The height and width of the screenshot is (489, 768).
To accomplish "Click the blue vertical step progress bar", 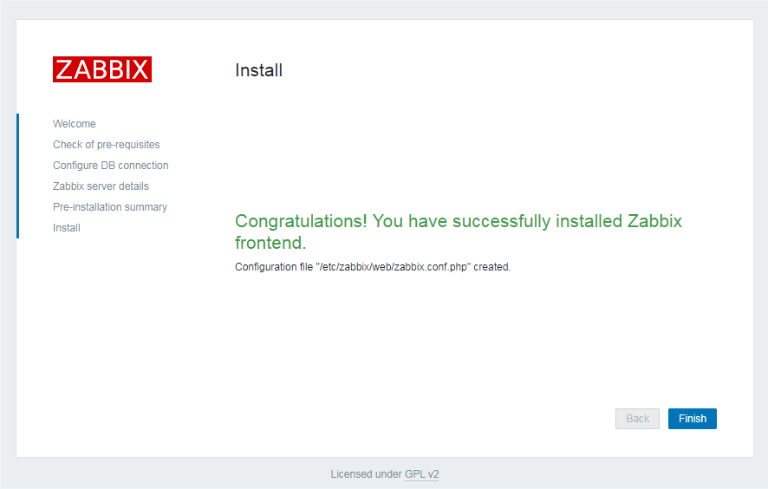I will click(17, 176).
